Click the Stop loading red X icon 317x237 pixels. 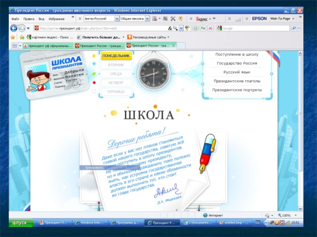210,28
